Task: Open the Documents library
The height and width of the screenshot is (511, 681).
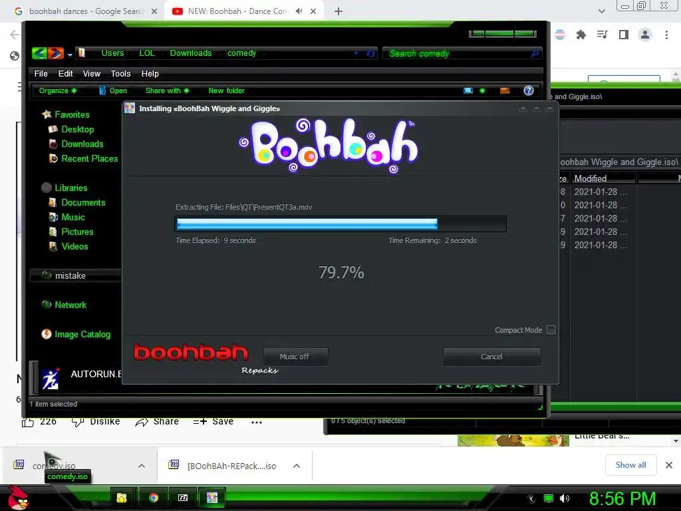Action: tap(77, 202)
